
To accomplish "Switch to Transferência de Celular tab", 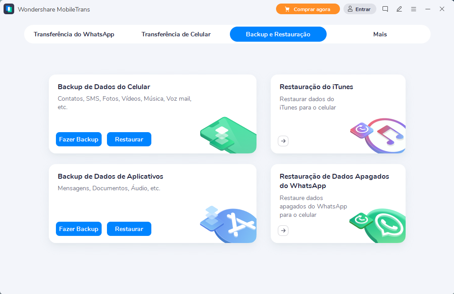I will click(x=176, y=34).
